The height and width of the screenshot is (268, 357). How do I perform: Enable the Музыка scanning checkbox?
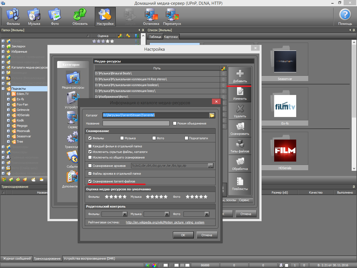tap(122, 138)
